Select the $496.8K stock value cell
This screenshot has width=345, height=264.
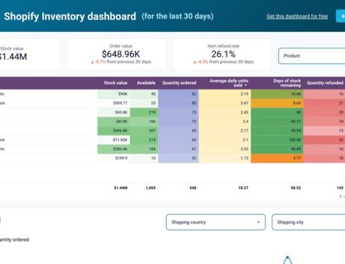114,130
